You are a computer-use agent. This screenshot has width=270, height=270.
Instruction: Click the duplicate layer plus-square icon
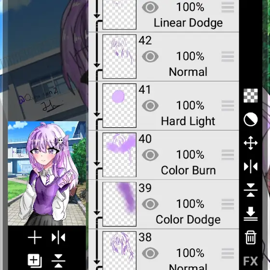(x=35, y=261)
